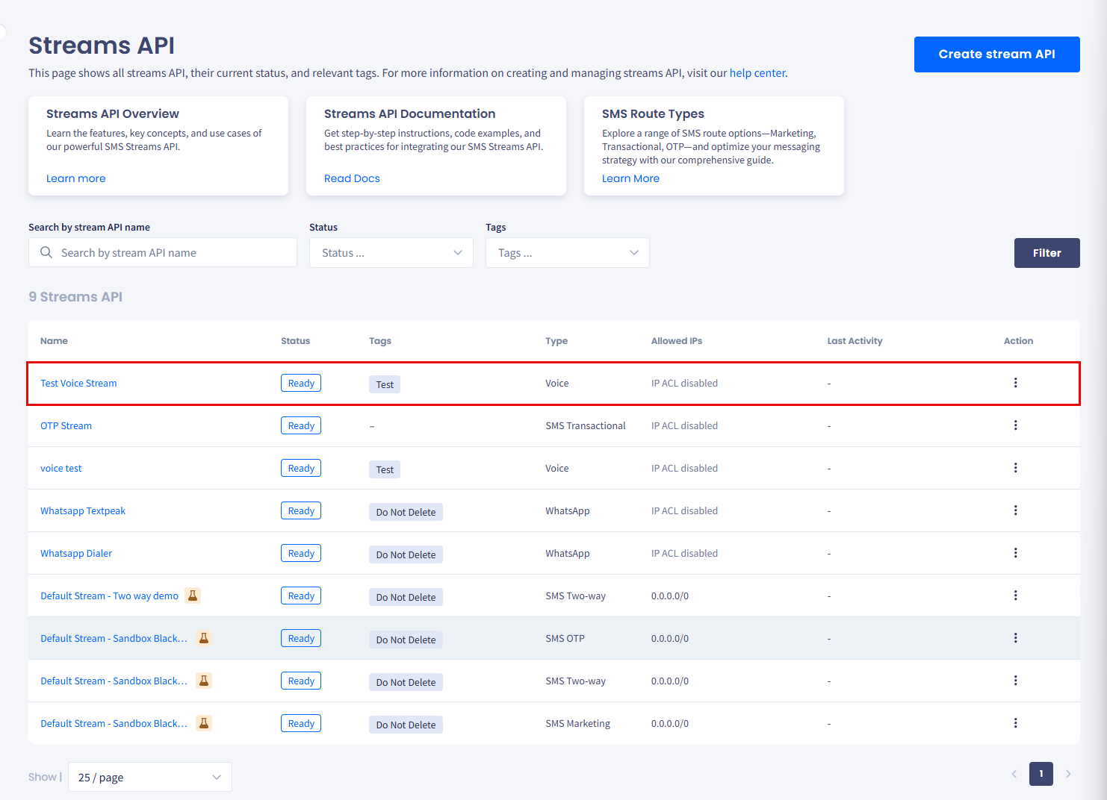
Task: Click Ready status of Test Voice Stream
Action: 301,383
